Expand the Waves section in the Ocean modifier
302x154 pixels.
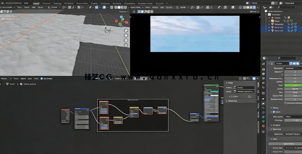[272, 107]
